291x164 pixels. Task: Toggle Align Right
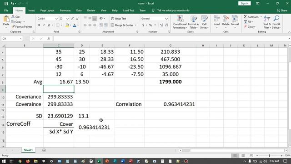[x=95, y=25]
